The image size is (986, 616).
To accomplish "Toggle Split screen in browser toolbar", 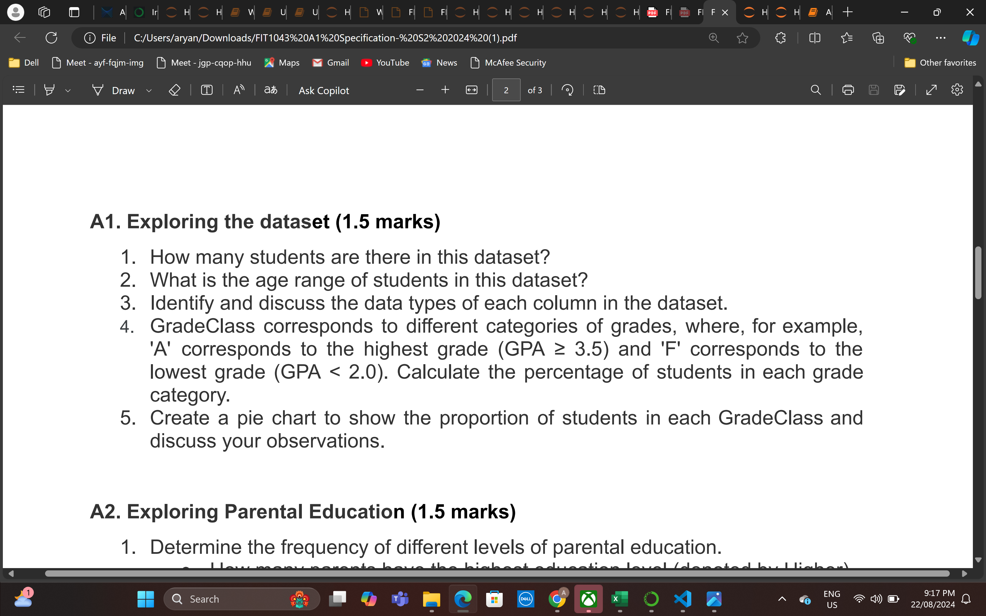I will [x=815, y=38].
